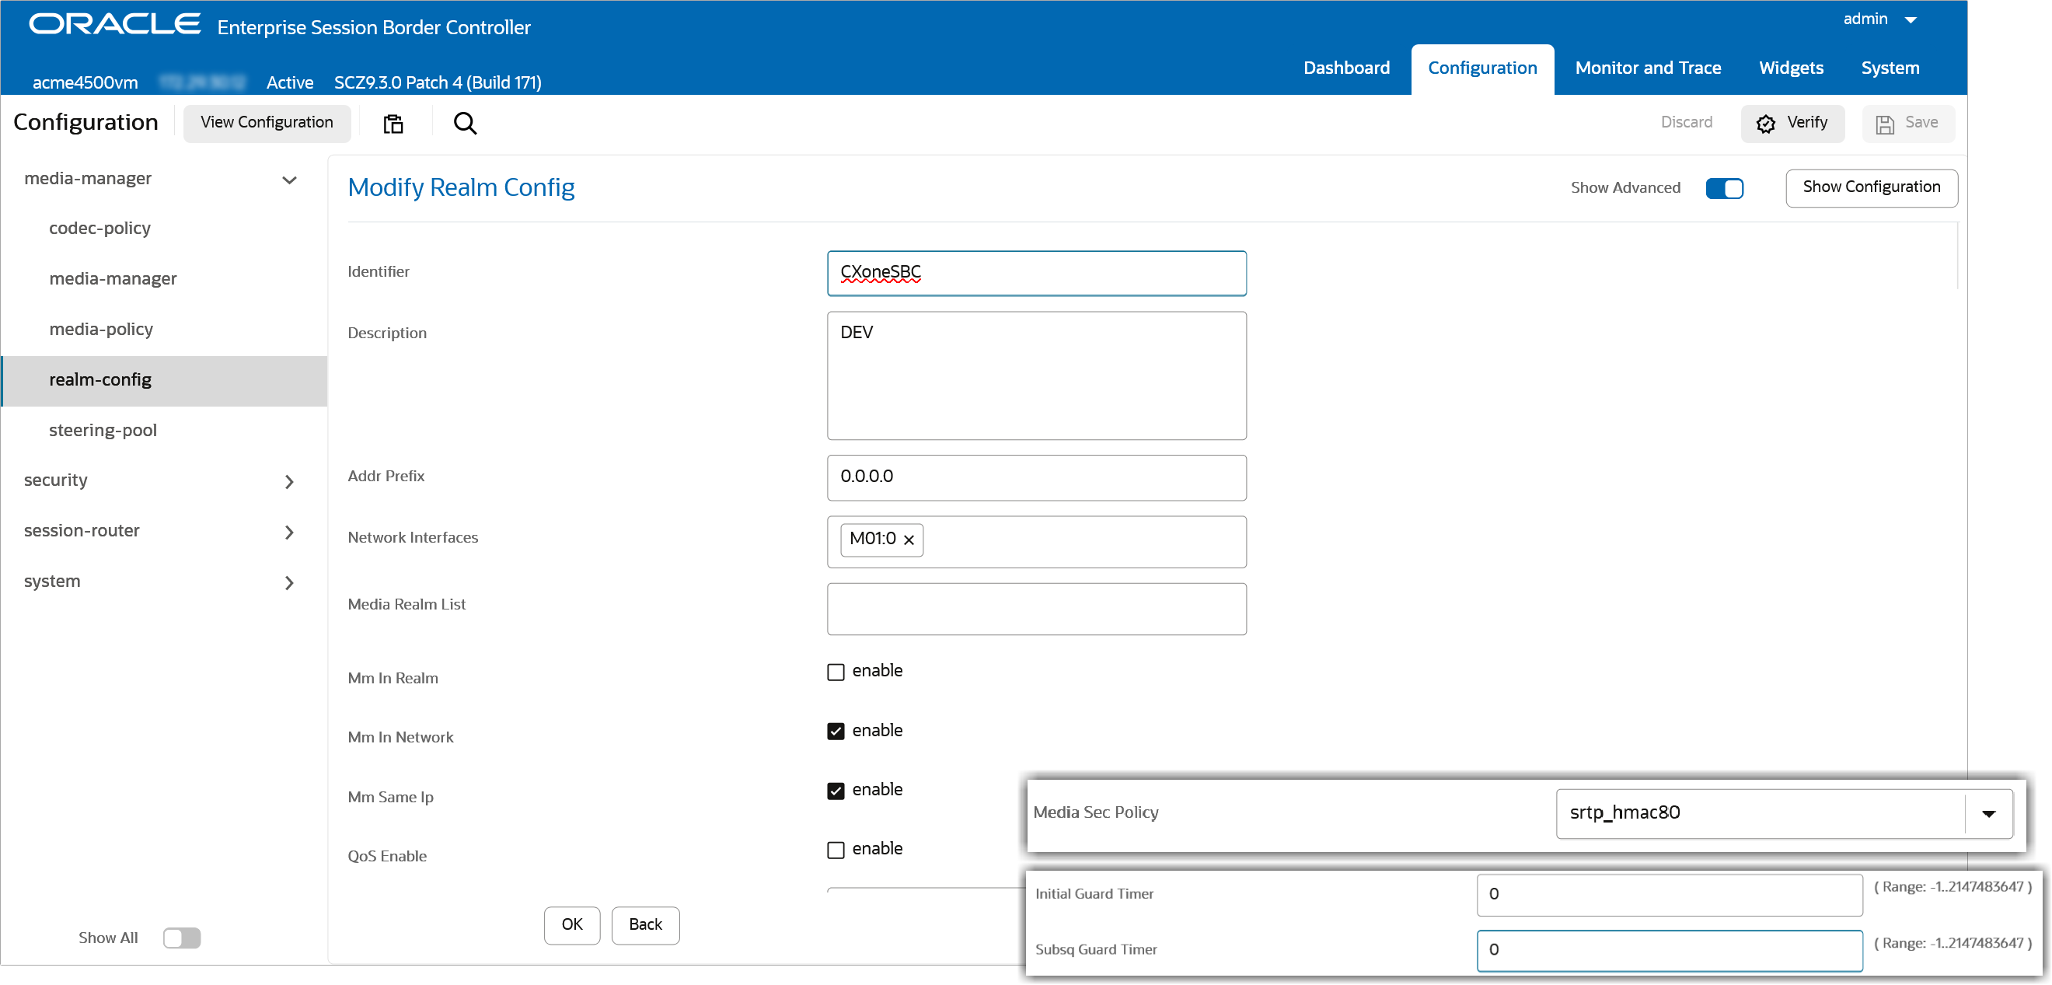Viewport: 2052px width, 985px height.
Task: Open the Monitor and Trace tab
Action: (x=1647, y=68)
